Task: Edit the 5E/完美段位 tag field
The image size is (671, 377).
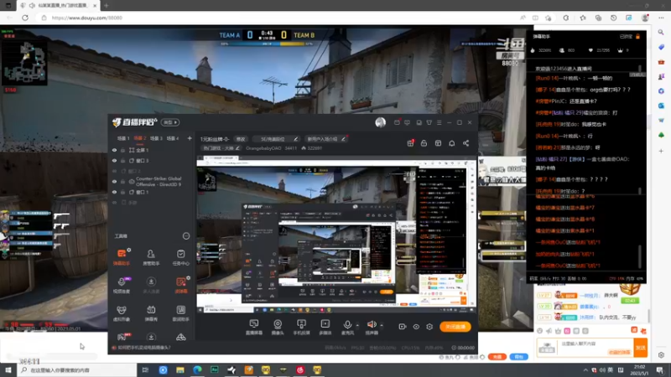Action: click(277, 139)
